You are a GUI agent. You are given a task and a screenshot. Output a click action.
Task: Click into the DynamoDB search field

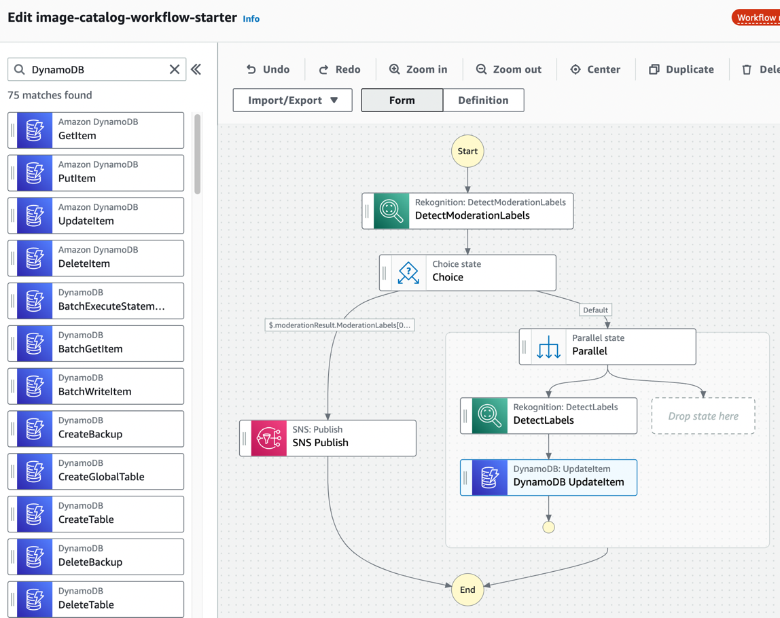[97, 69]
